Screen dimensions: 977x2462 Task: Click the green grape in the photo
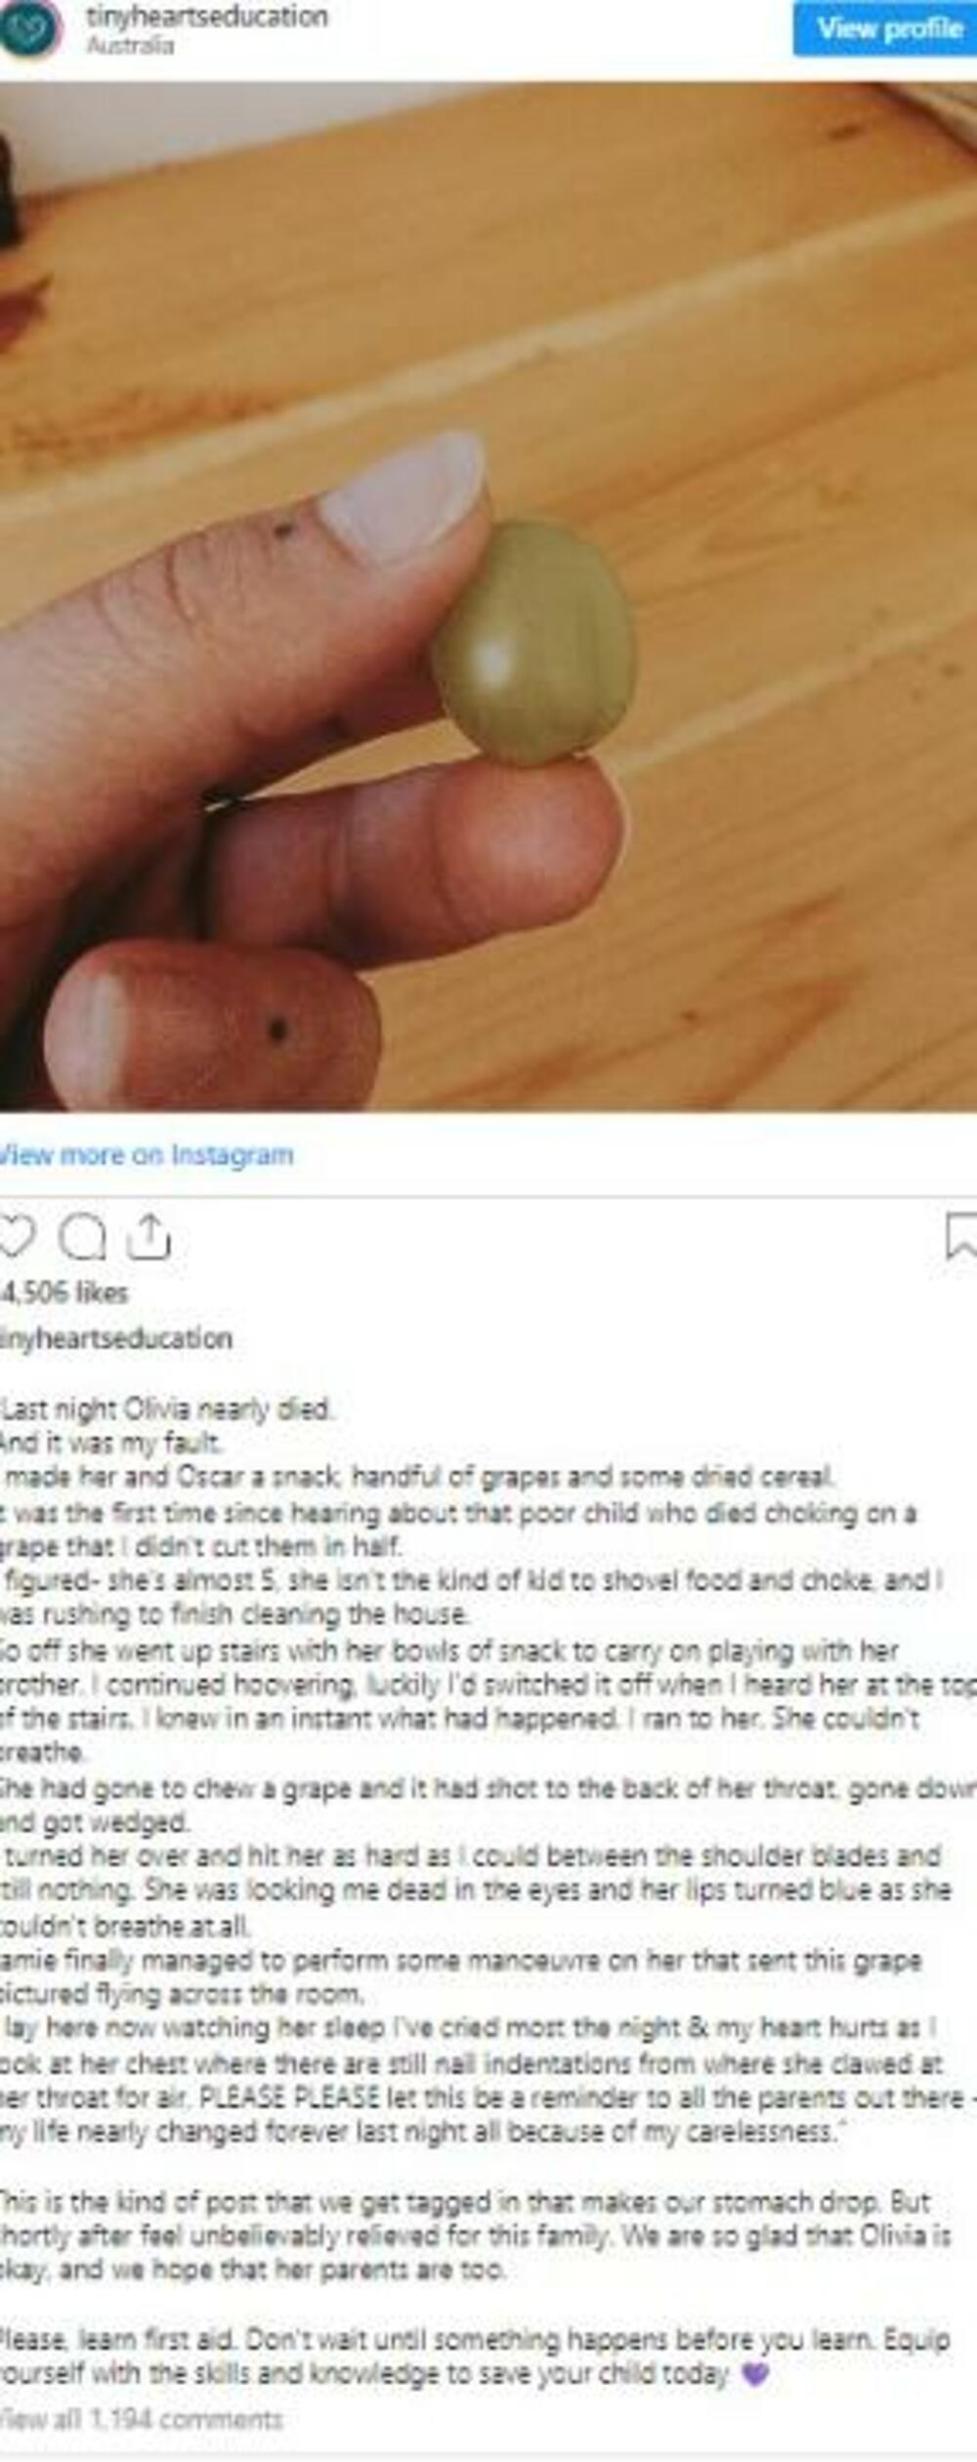pos(533,641)
